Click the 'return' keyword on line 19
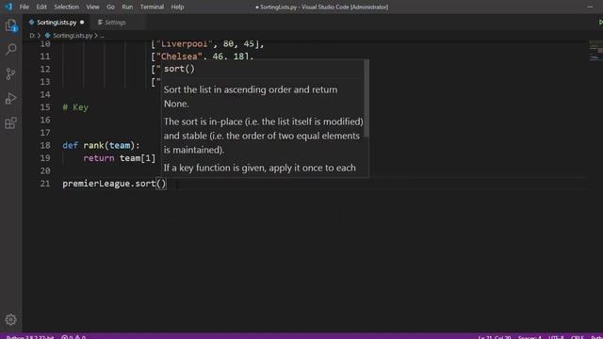This screenshot has width=603, height=339. click(98, 158)
